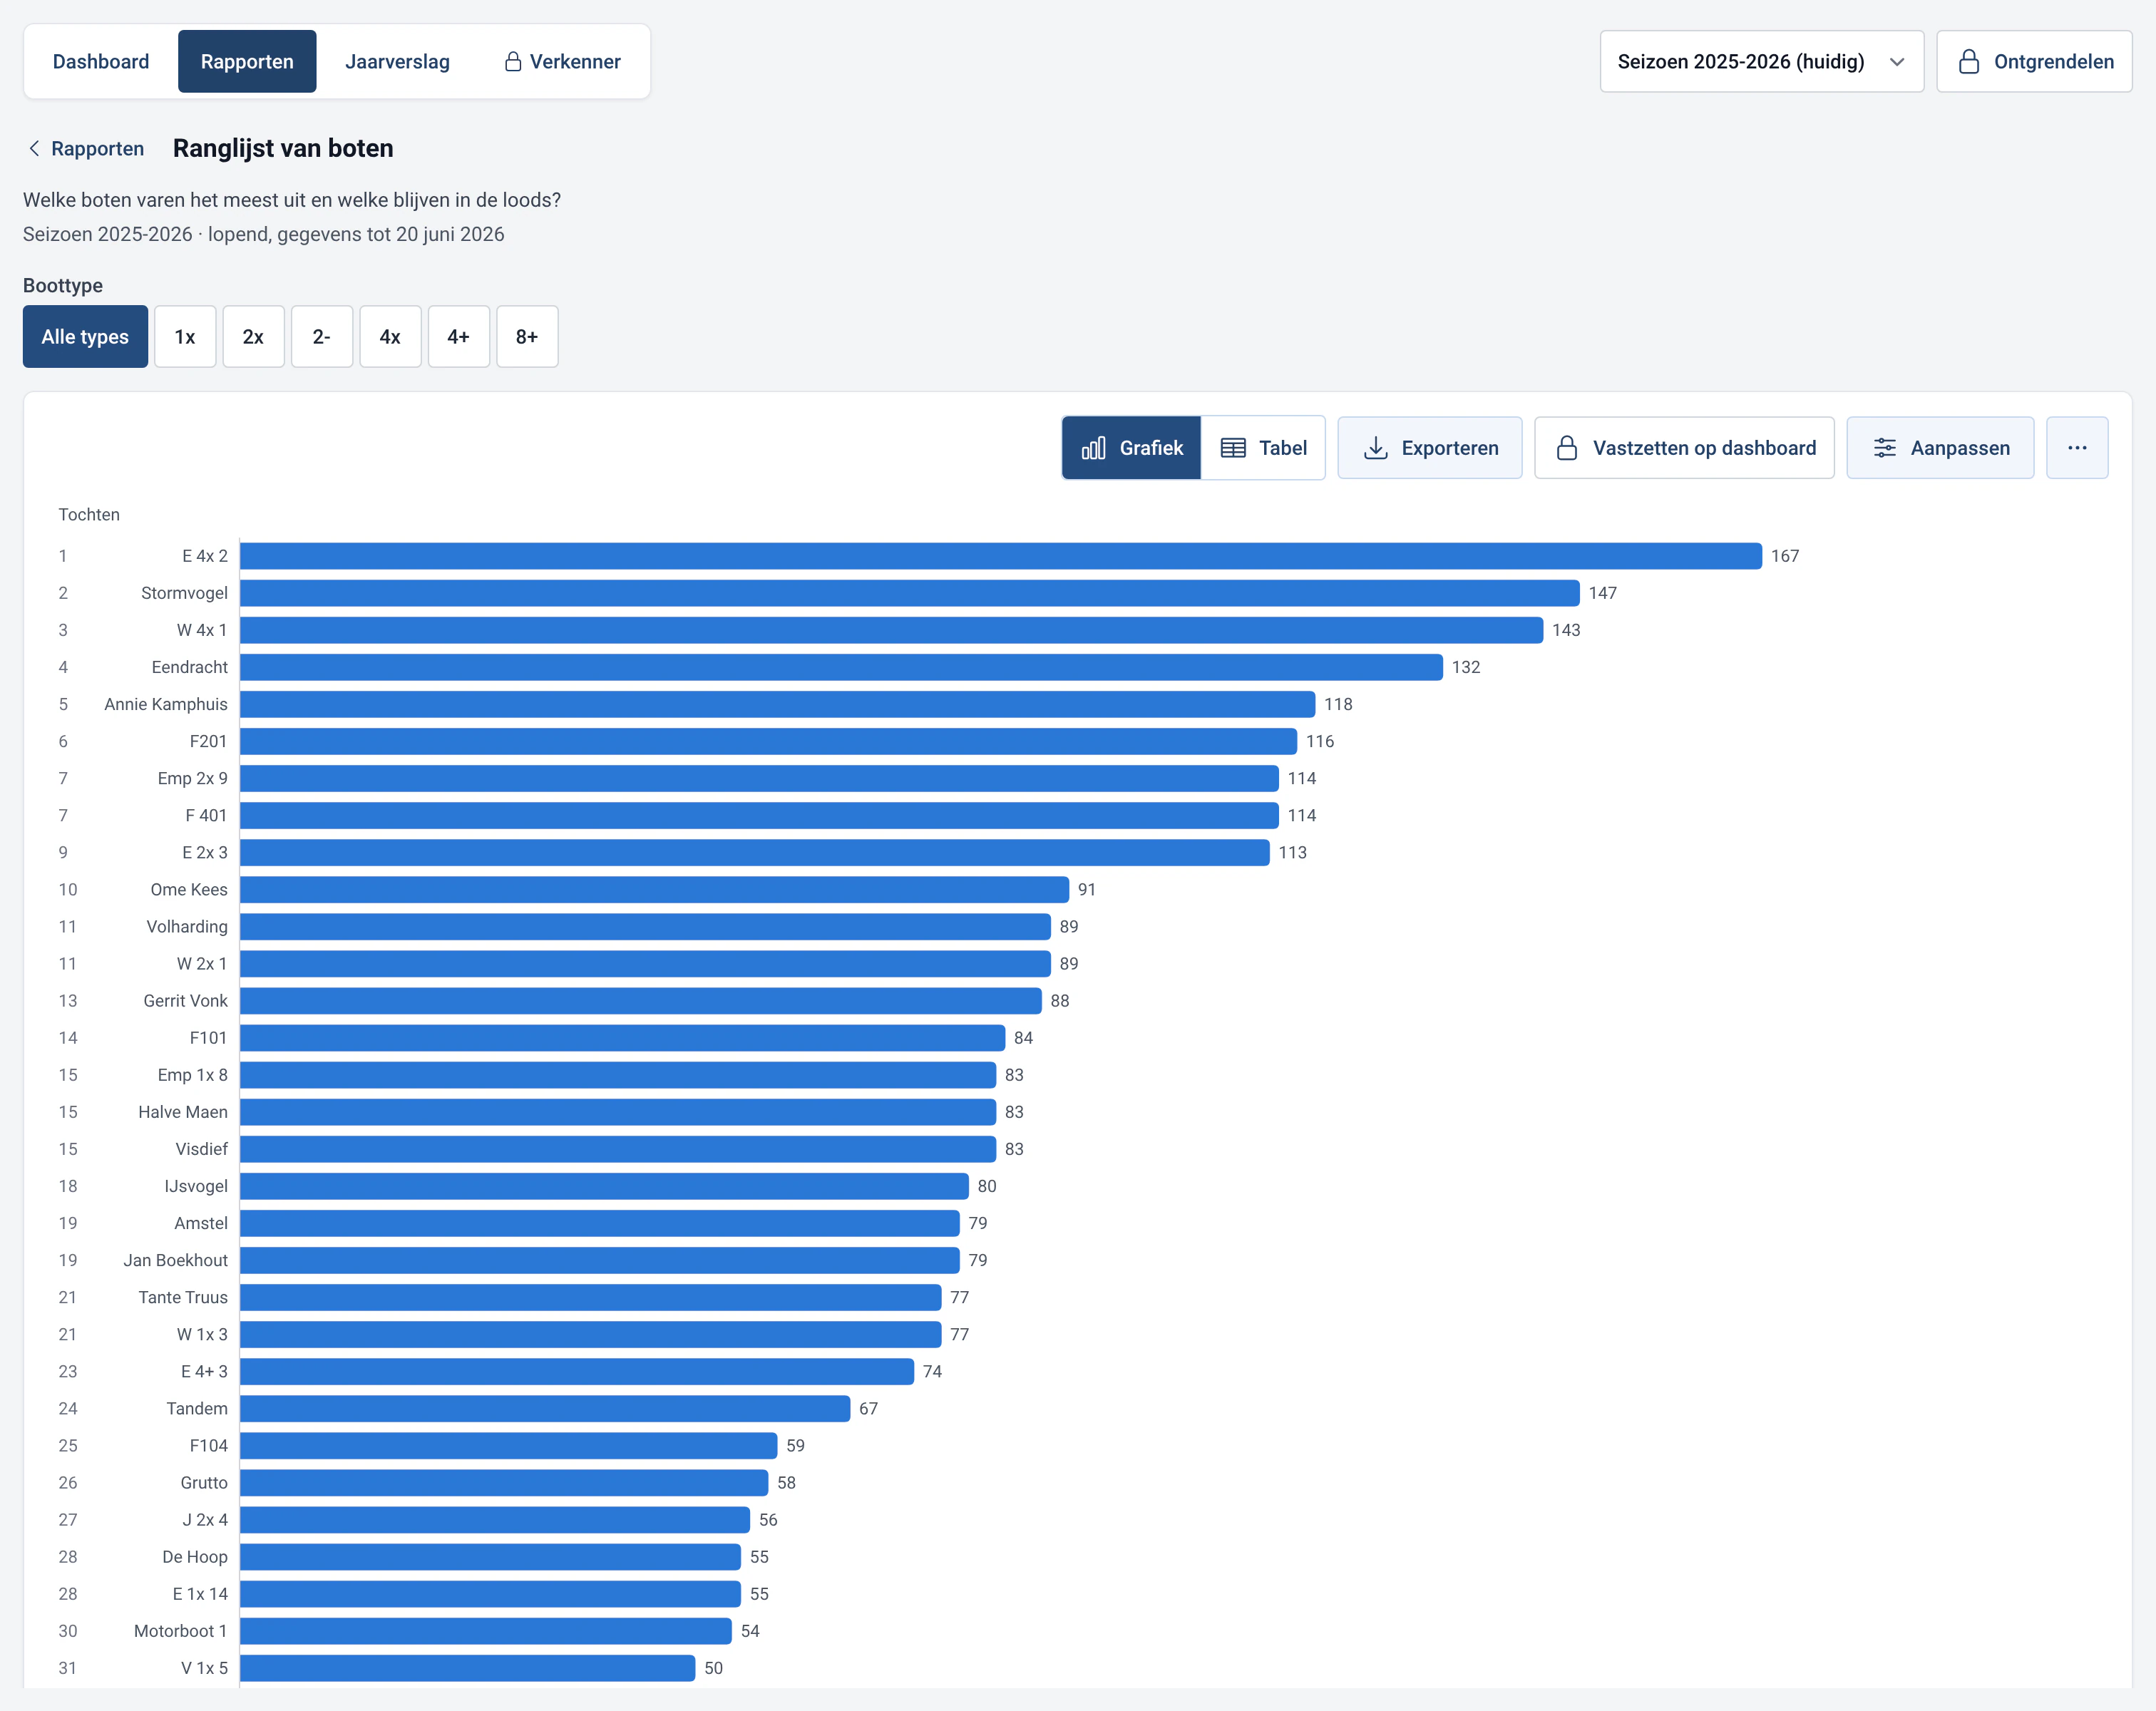
Task: Select the Alle types boat filter
Action: 85,336
